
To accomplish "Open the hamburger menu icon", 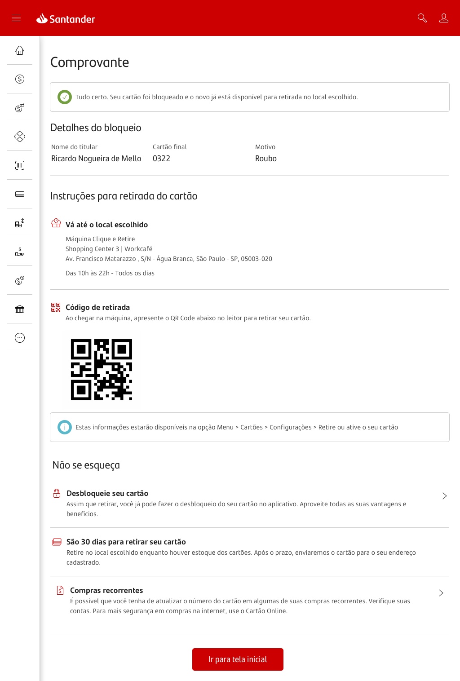I will [16, 18].
